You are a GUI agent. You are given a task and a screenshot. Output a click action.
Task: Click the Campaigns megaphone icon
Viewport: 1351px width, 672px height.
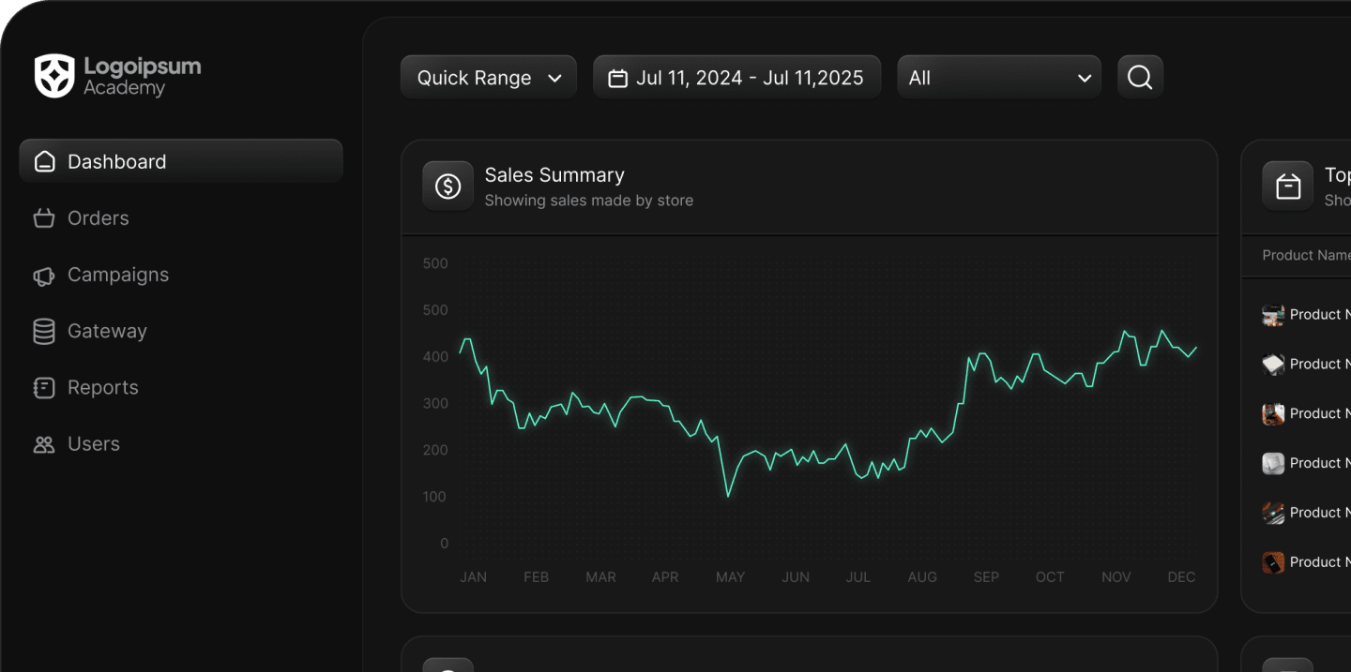44,276
